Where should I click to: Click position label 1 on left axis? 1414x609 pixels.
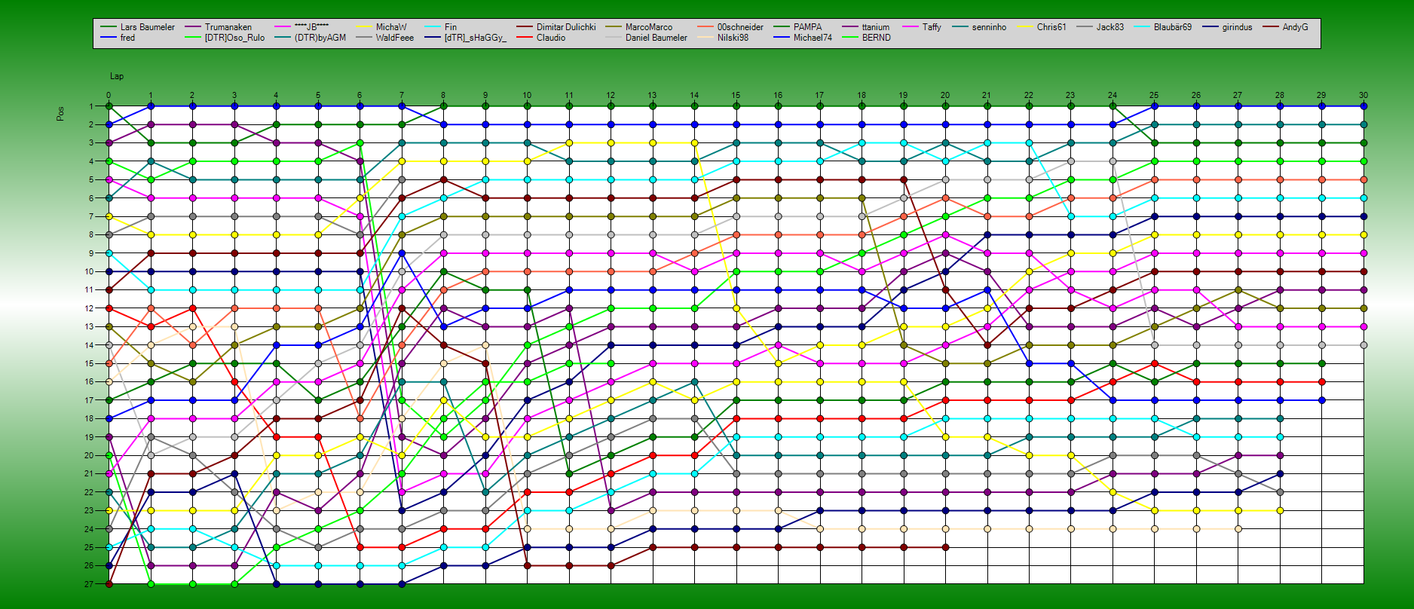pos(91,106)
